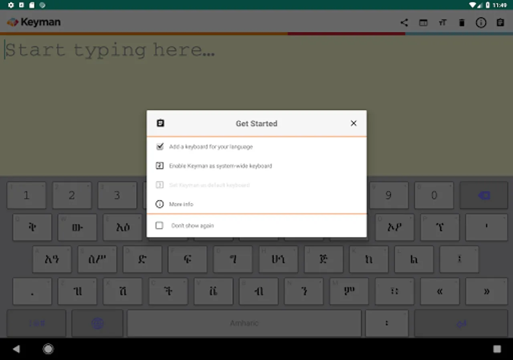
Task: Tap the settings gear in status bar
Action: 11,5
